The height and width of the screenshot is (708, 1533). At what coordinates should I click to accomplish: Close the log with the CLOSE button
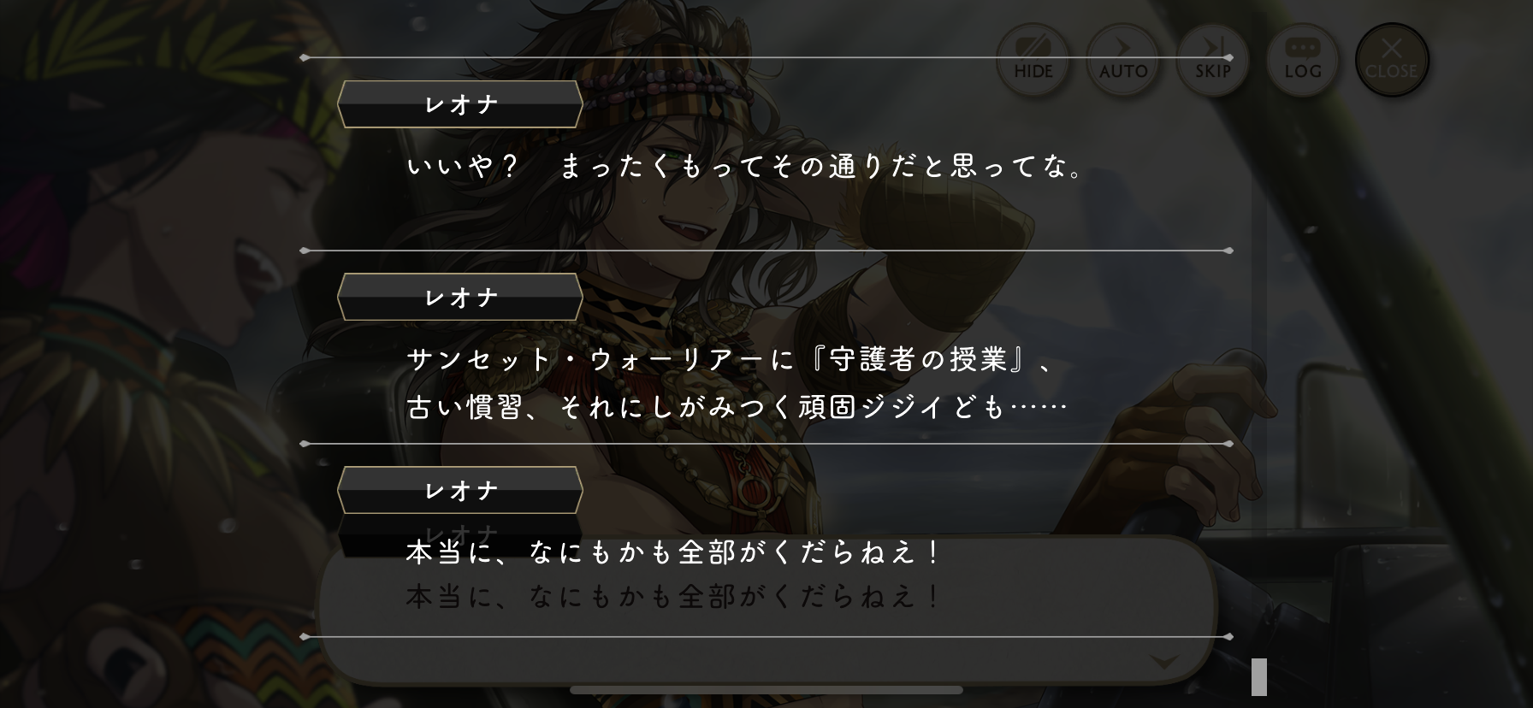pyautogui.click(x=1392, y=60)
